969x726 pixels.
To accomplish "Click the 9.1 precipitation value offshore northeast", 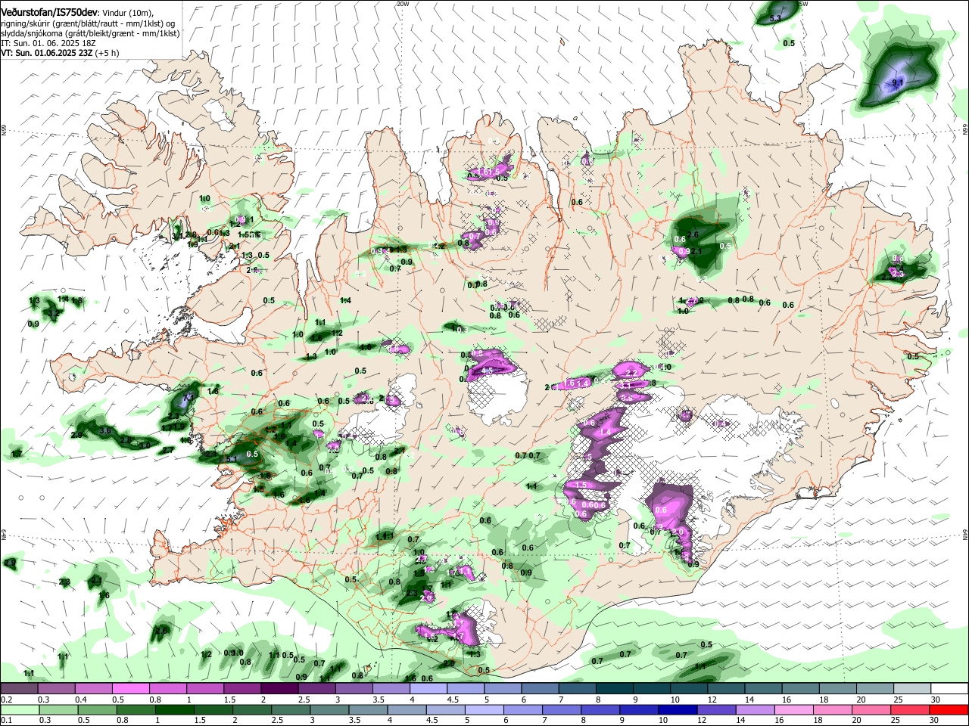I will pos(898,82).
